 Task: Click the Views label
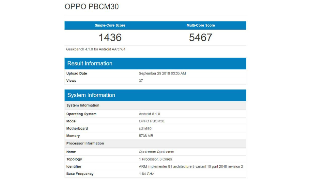(x=71, y=81)
